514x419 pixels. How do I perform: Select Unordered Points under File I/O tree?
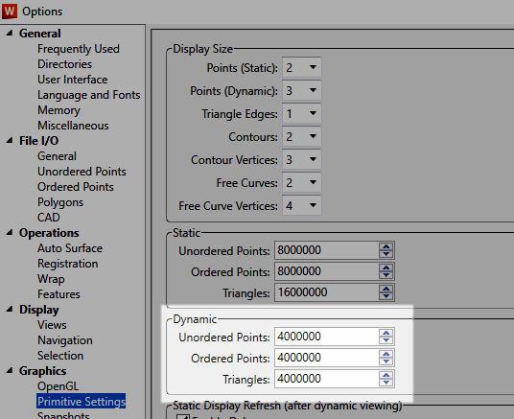point(82,172)
